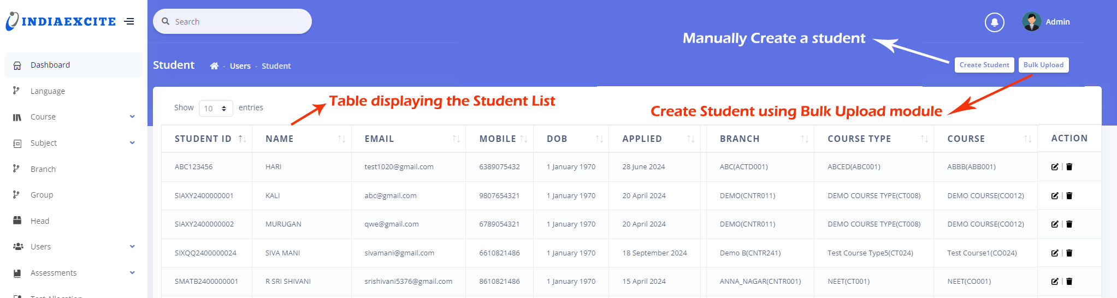Click the edit icon for MURUGAN row
The height and width of the screenshot is (298, 1117).
tap(1055, 224)
